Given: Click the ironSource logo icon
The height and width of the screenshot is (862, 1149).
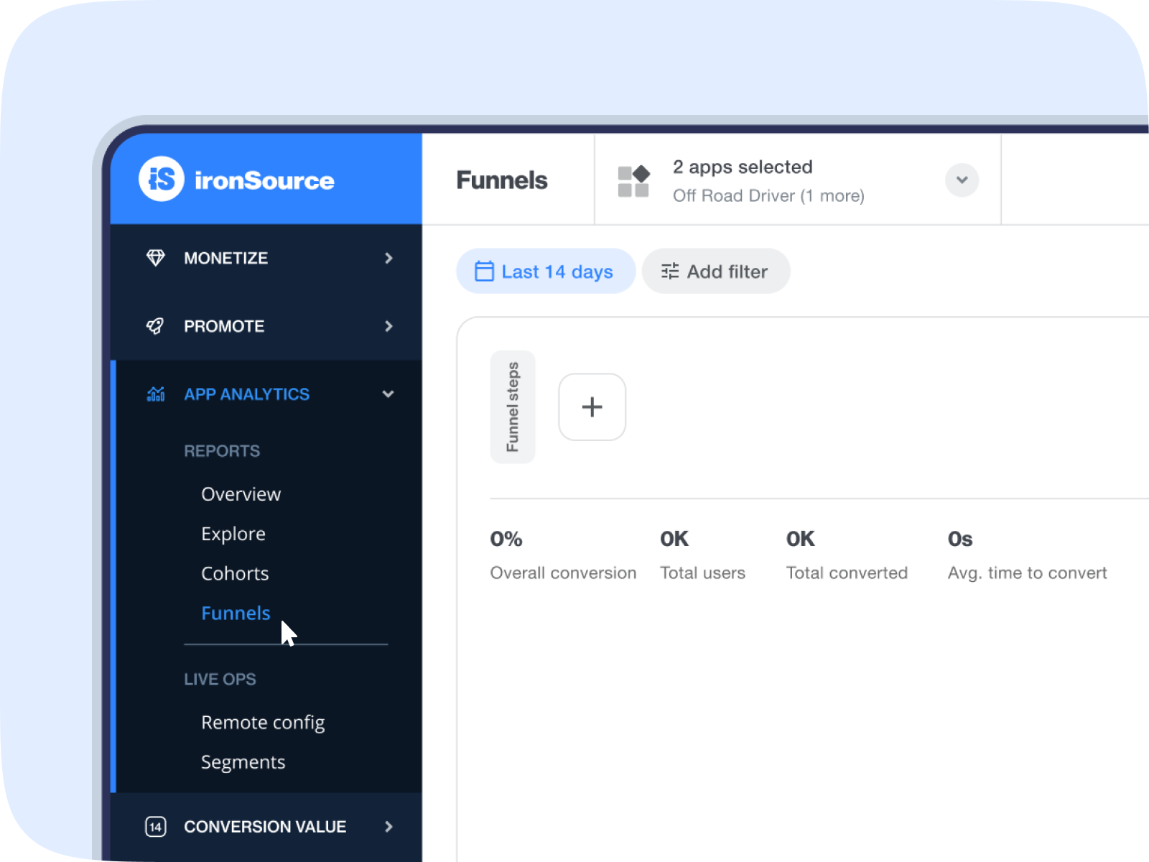Looking at the screenshot, I should click(x=162, y=179).
